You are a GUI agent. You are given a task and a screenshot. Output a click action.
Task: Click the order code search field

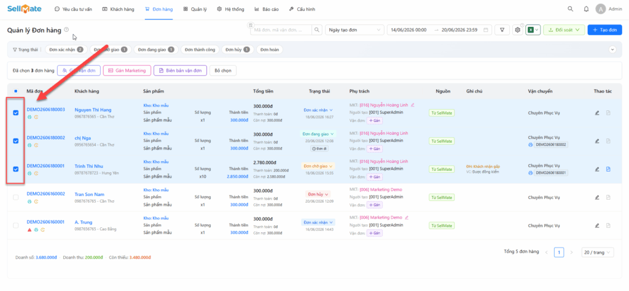click(x=281, y=30)
